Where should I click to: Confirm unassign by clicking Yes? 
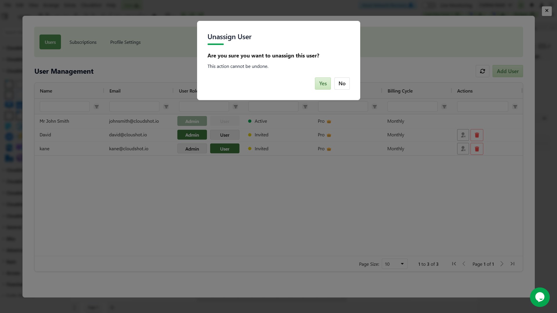pyautogui.click(x=323, y=84)
